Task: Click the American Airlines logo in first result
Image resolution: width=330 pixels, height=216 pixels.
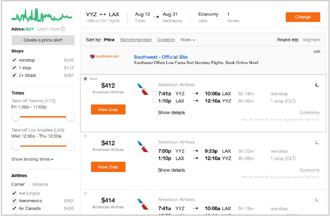Action: click(143, 89)
